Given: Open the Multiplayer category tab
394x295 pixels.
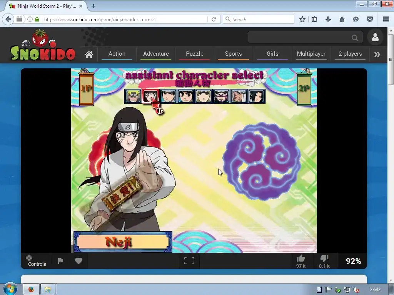Looking at the screenshot, I should point(311,54).
